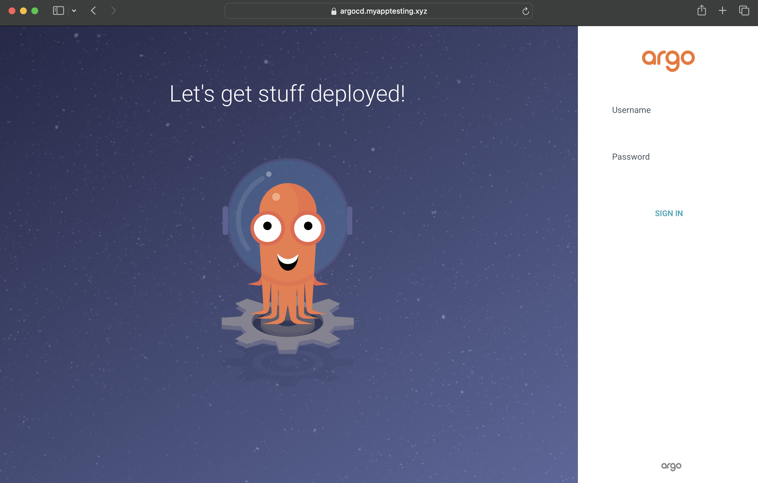Click the Safari sidebar toggle icon
The width and height of the screenshot is (758, 483).
click(58, 11)
